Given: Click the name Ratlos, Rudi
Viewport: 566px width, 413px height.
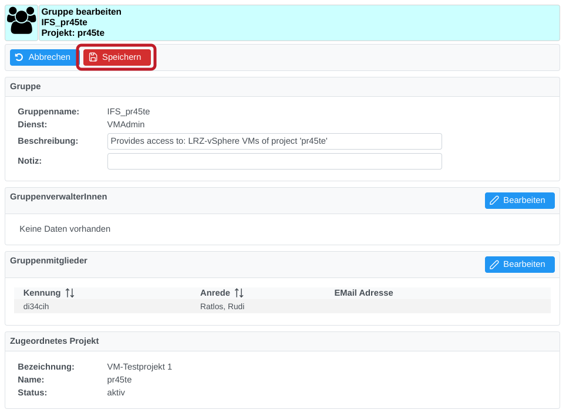Looking at the screenshot, I should coord(222,306).
